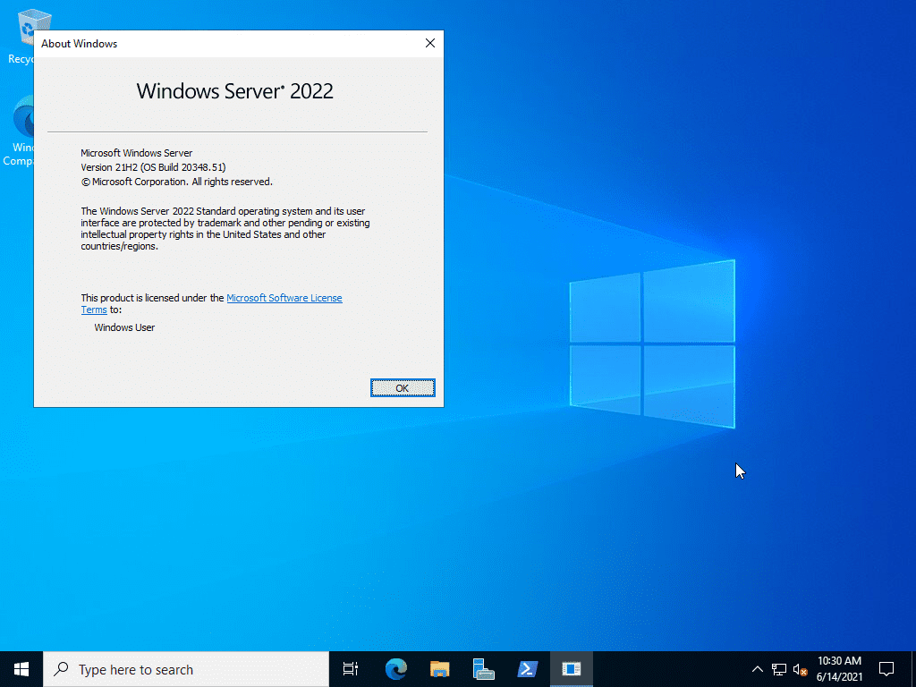Unmute the muted speaker in system tray
The image size is (916, 687).
coord(801,669)
